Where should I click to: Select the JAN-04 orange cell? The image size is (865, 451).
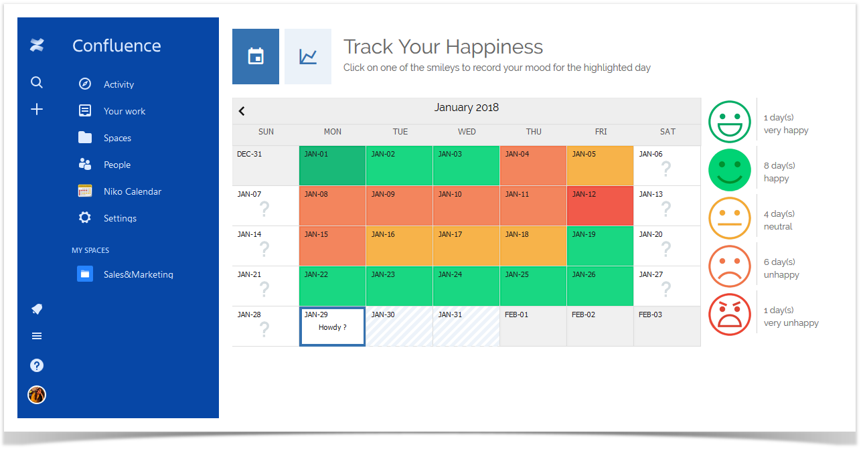coord(534,166)
